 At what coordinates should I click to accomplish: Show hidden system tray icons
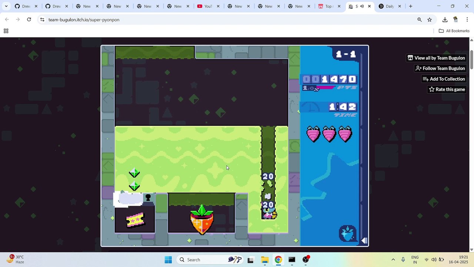[393, 260]
